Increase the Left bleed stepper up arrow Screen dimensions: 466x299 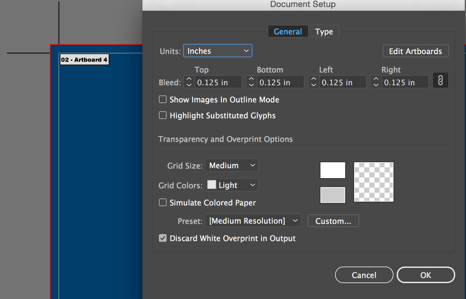[x=314, y=78]
